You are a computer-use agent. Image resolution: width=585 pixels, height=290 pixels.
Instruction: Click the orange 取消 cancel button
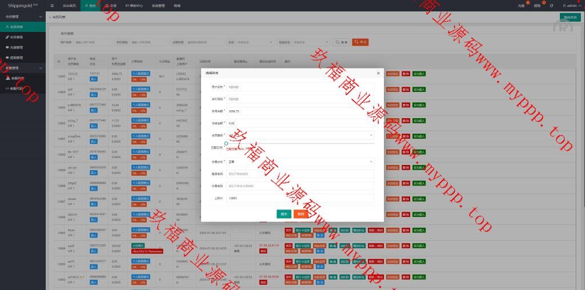click(x=301, y=214)
